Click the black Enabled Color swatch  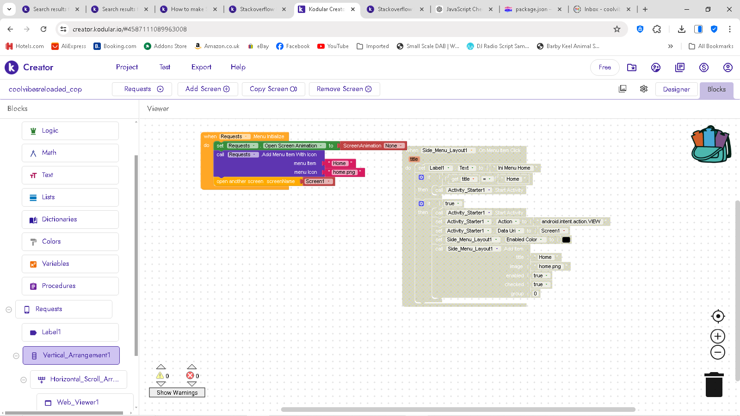(566, 239)
